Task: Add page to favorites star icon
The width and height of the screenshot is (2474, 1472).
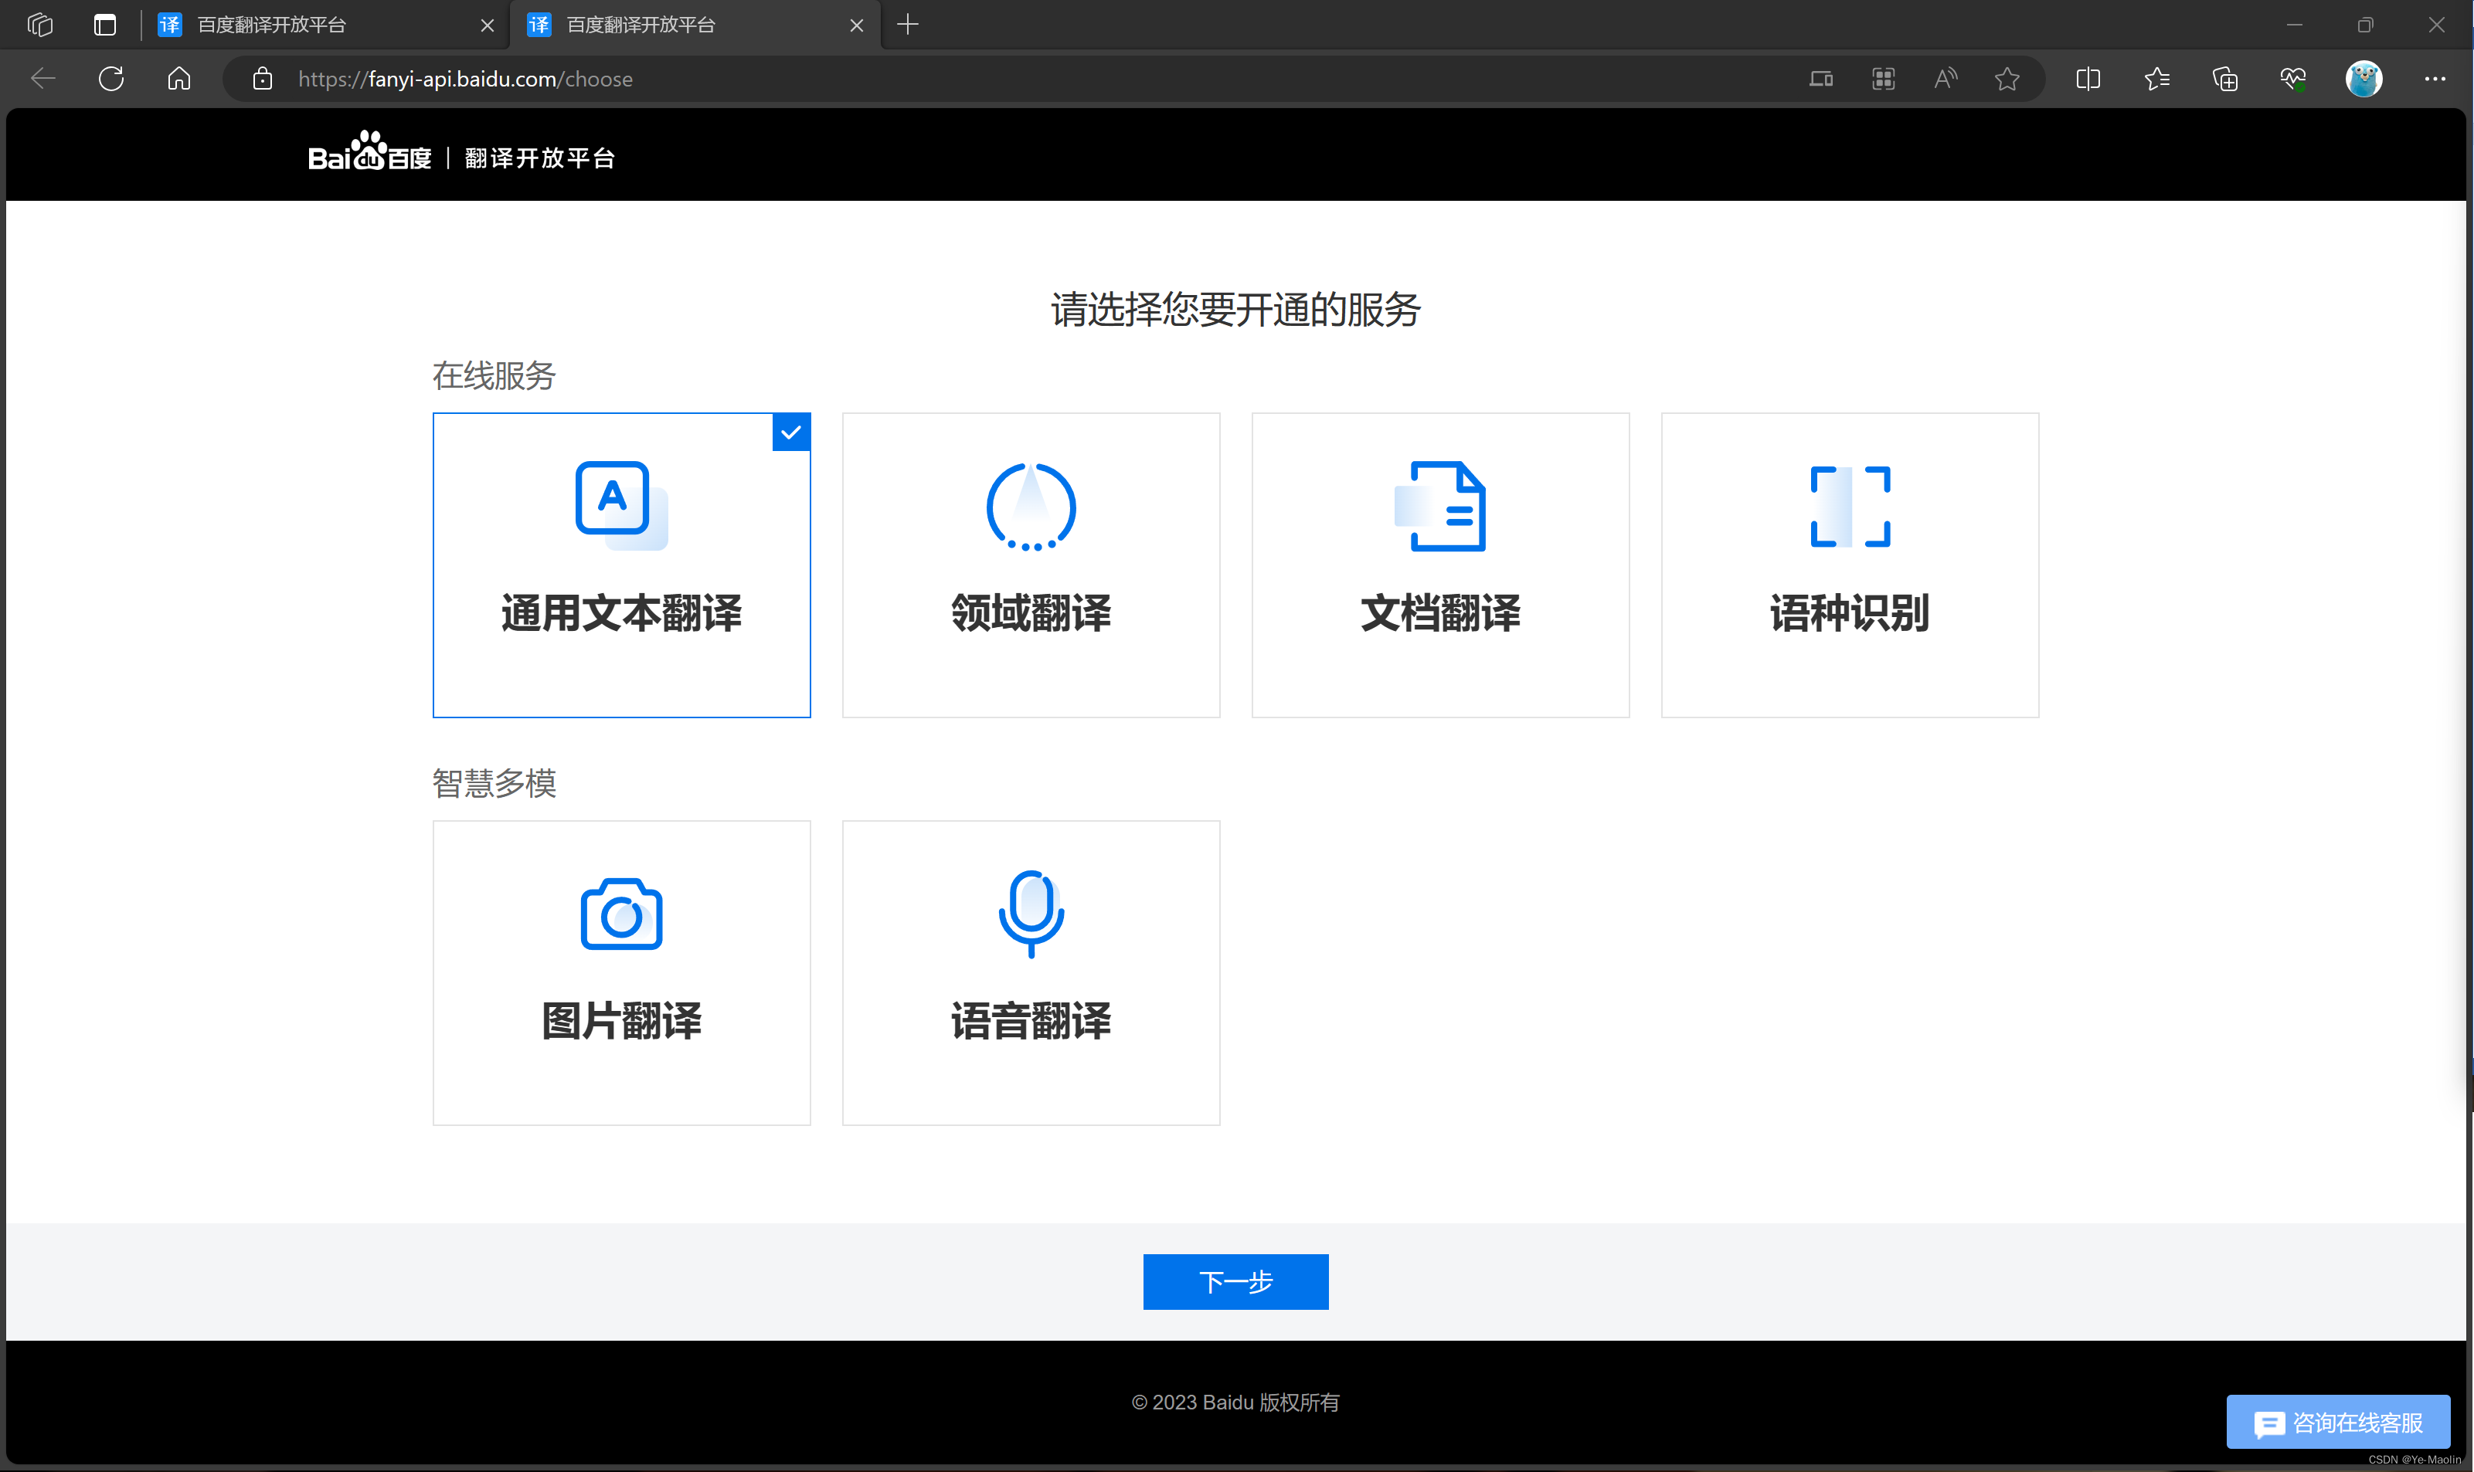Action: point(2007,78)
